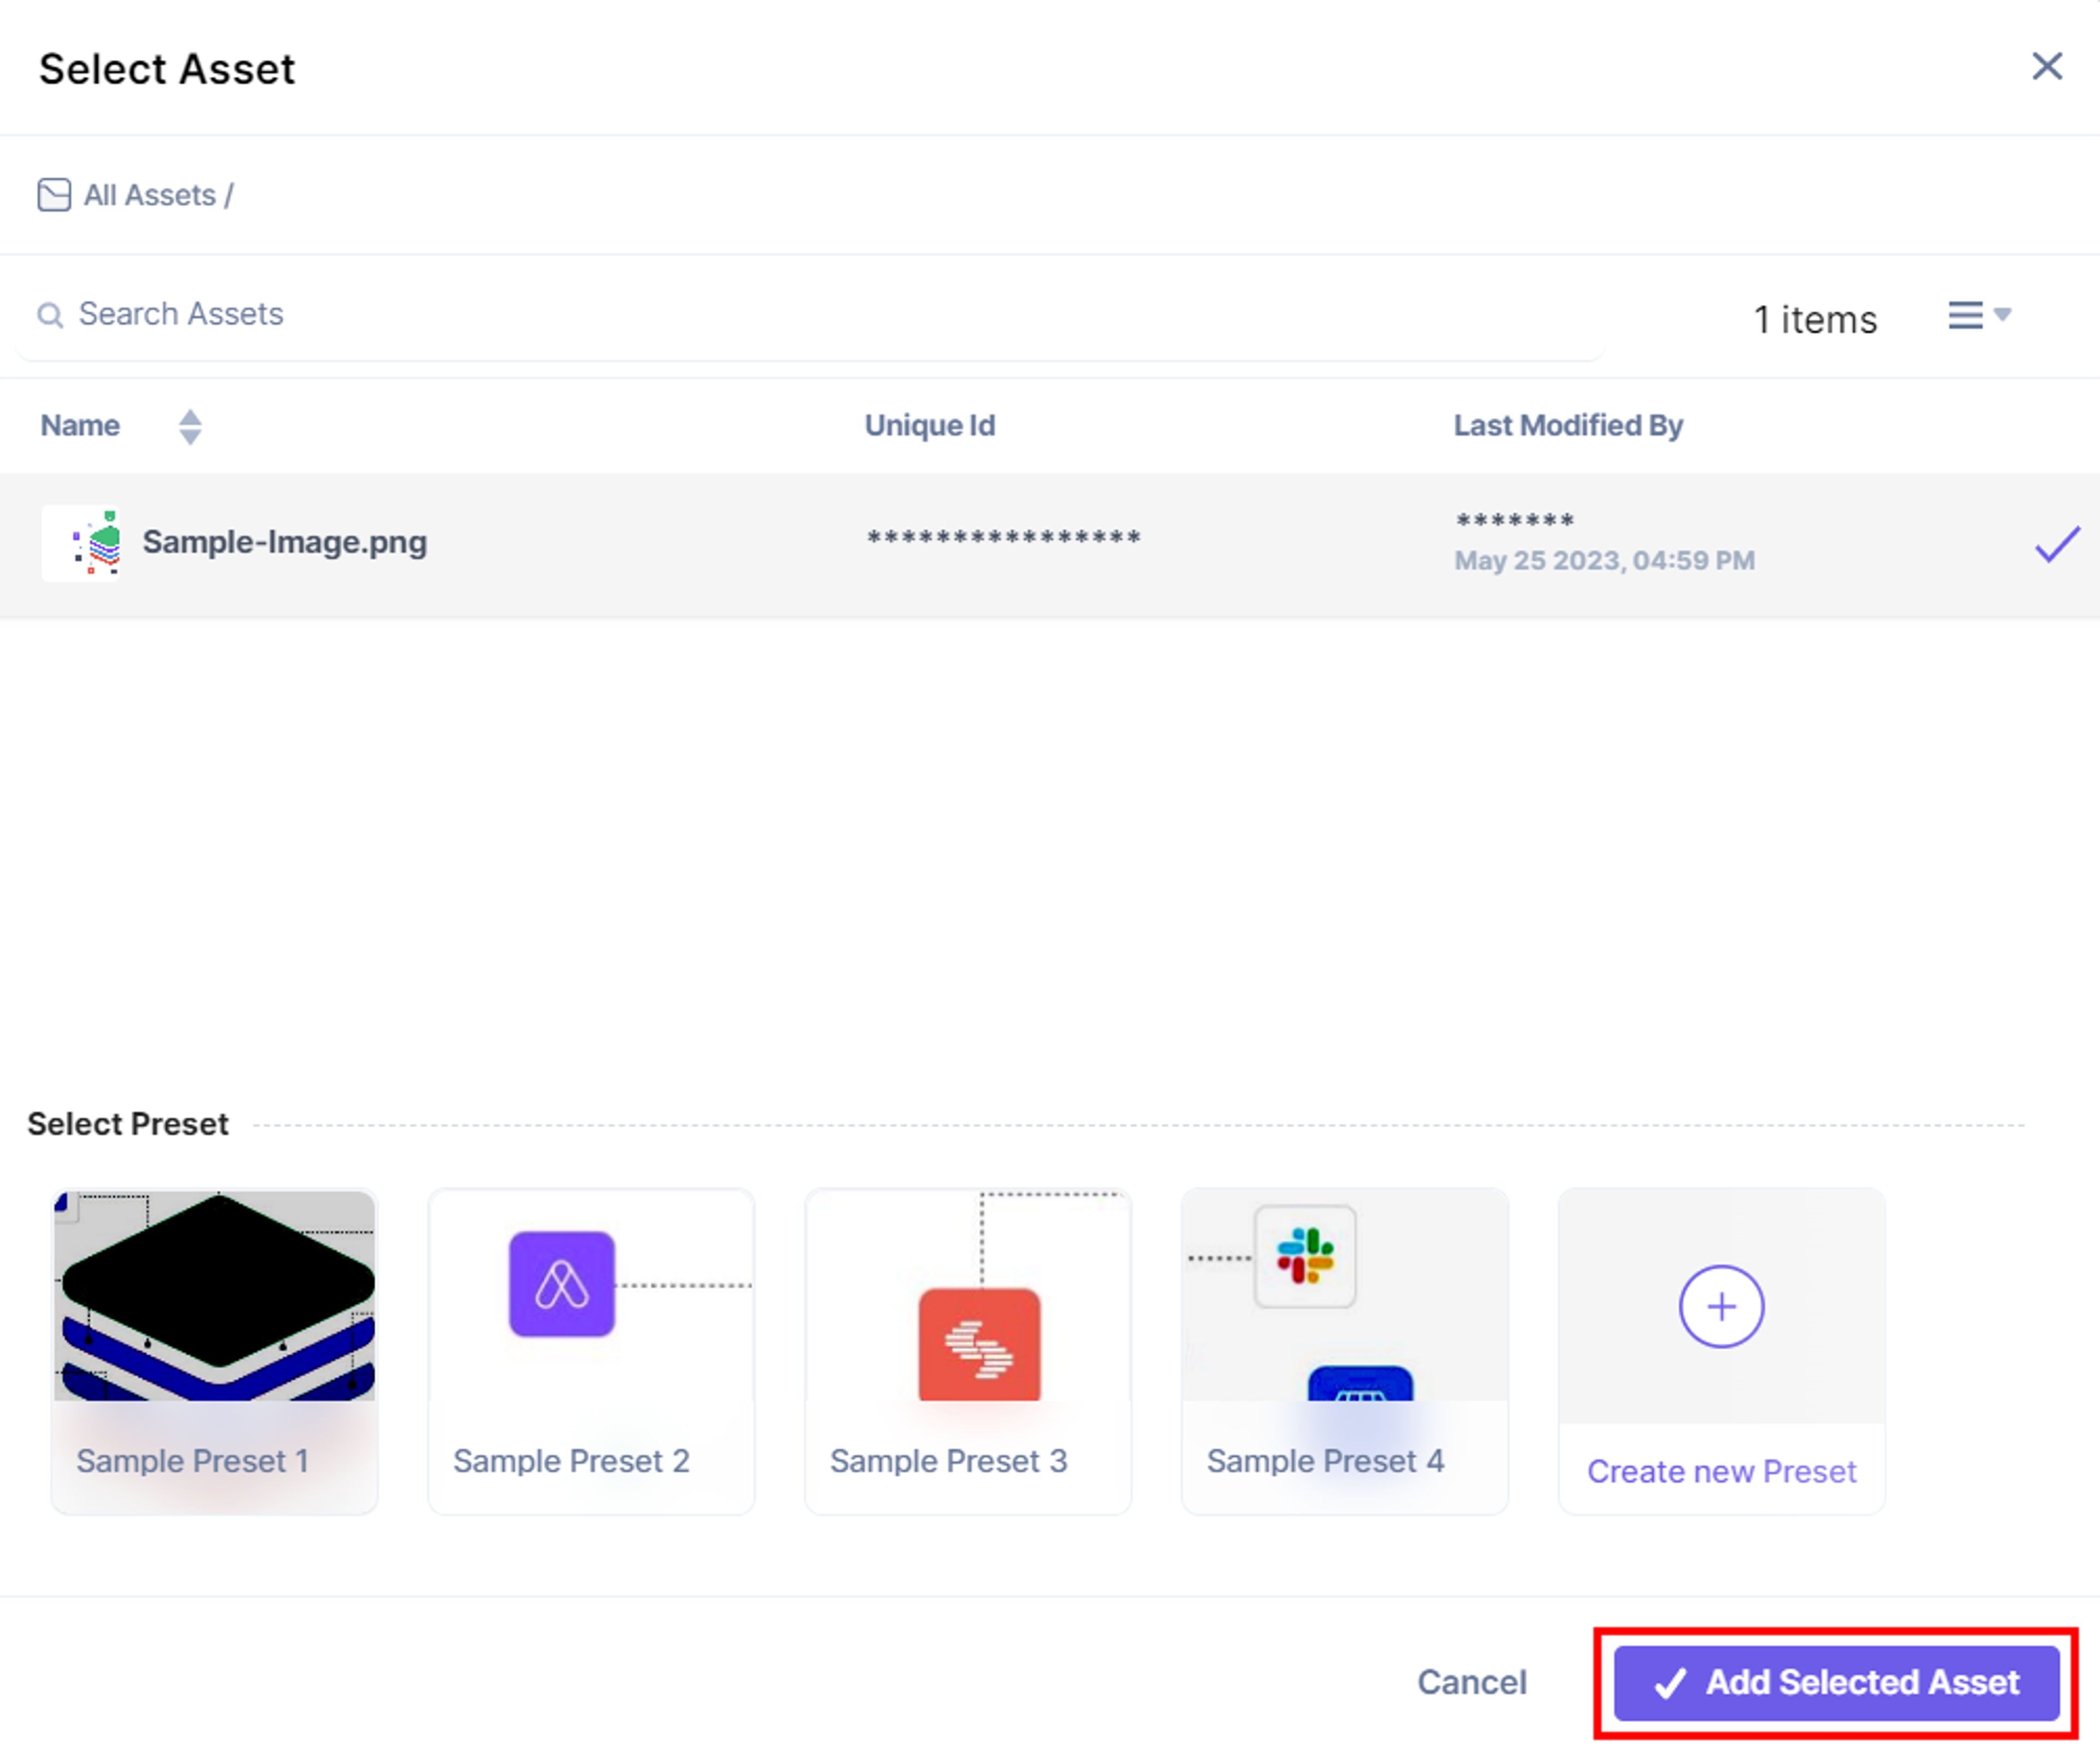Click the 1 items count label
The height and width of the screenshot is (1761, 2100).
(1815, 320)
